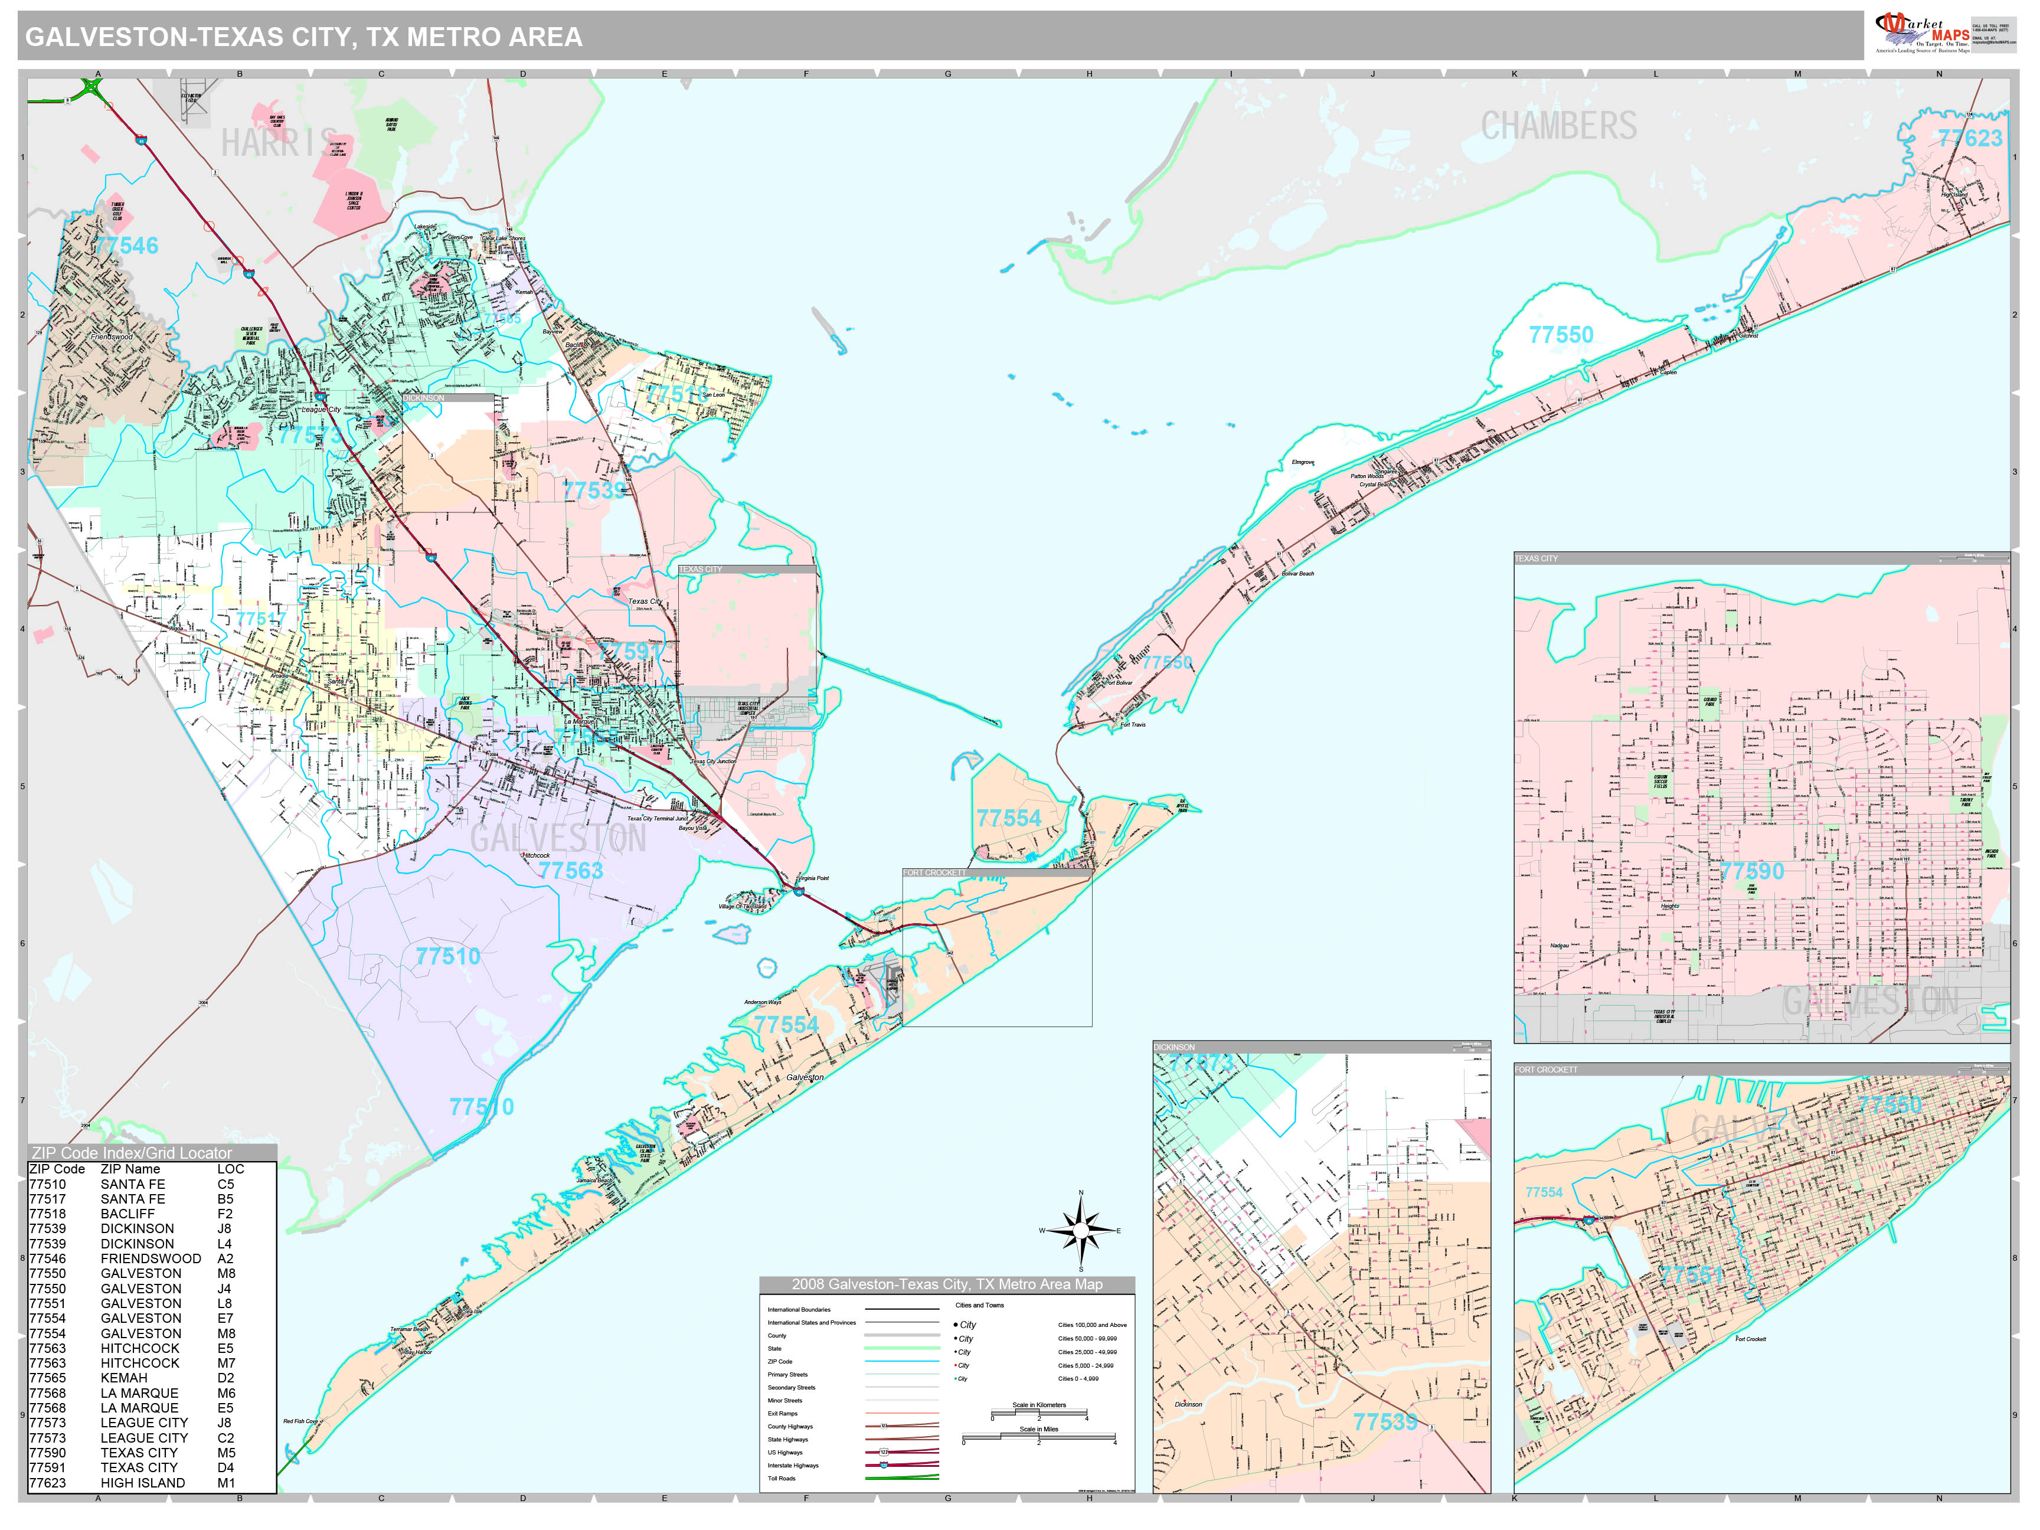Viewport: 2040px width, 1530px height.
Task: Click 'Primary Streets' legend entry
Action: [787, 1374]
